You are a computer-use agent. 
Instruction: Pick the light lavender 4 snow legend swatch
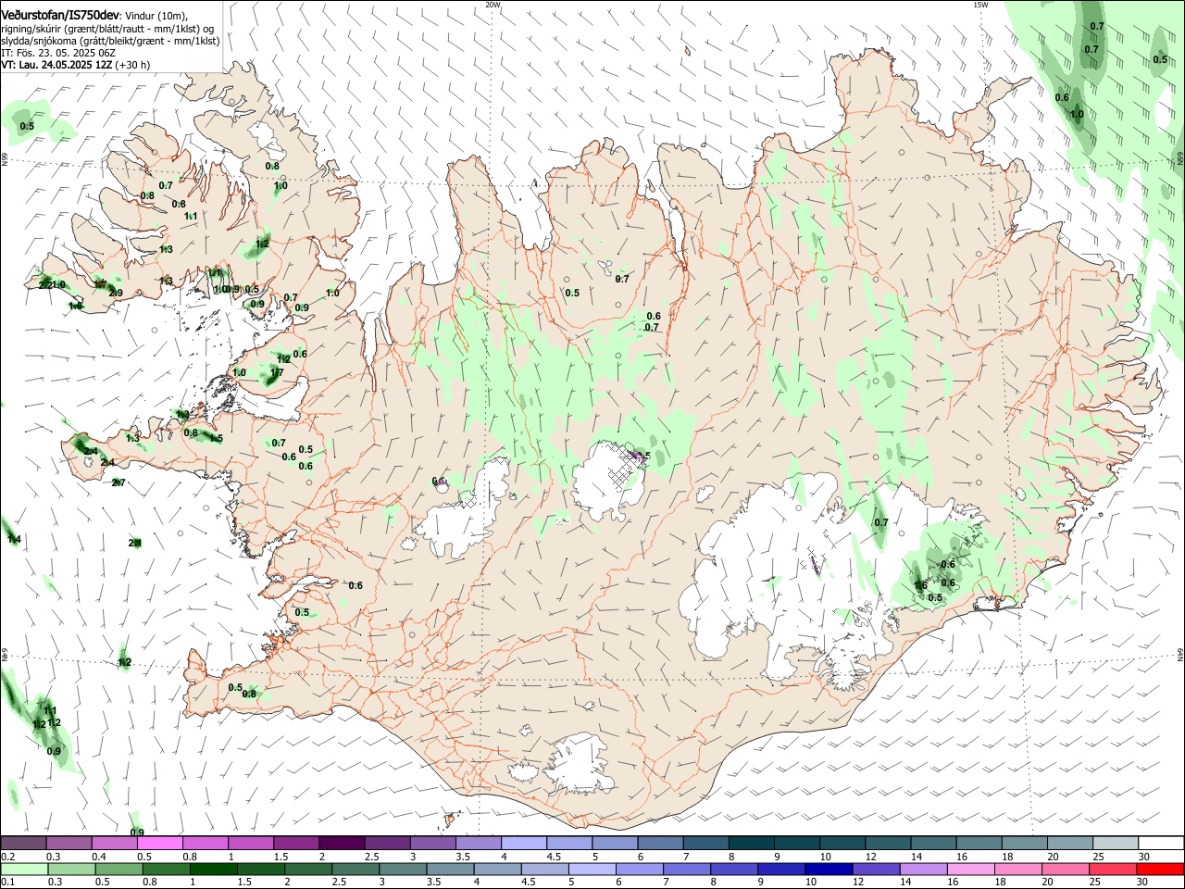click(523, 844)
